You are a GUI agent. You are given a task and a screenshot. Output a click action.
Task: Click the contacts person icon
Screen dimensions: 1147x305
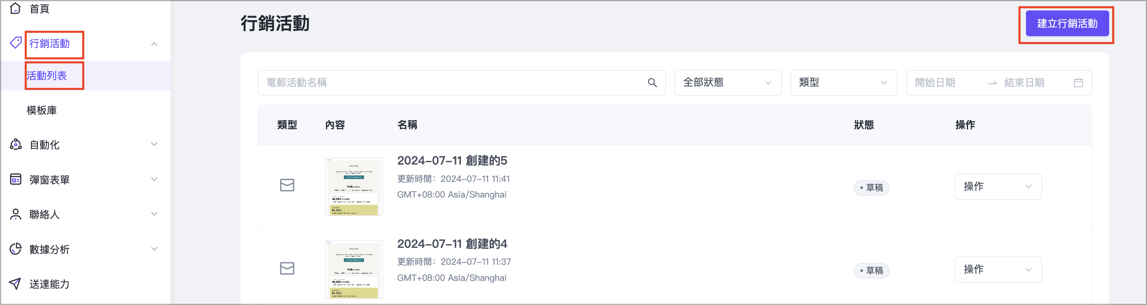[16, 214]
